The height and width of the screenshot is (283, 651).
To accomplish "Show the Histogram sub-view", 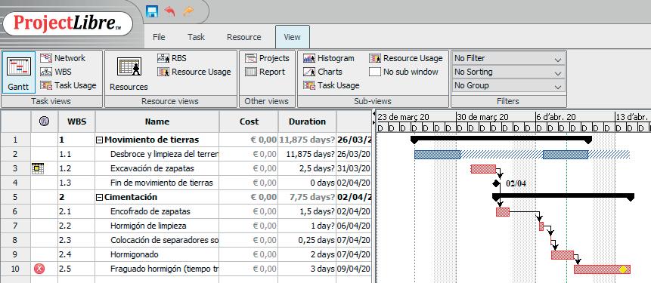I will coord(329,58).
